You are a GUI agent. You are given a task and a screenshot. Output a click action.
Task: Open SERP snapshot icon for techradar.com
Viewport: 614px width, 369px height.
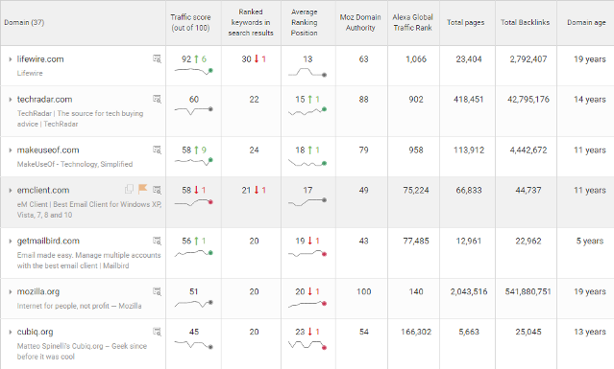click(x=157, y=99)
